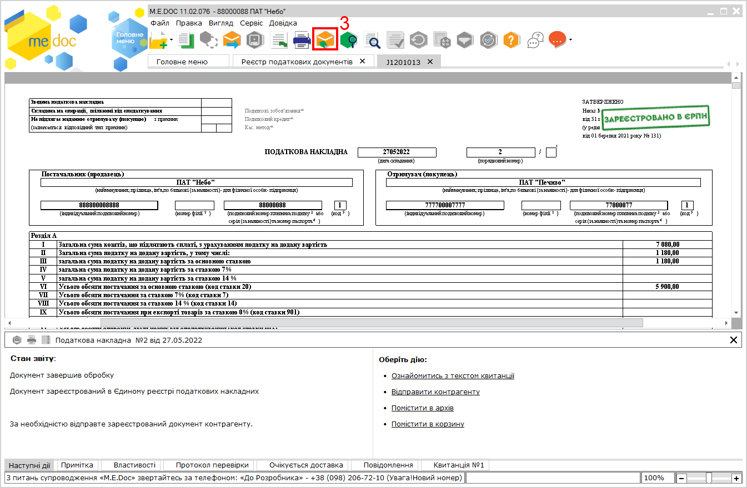Click Відправити контрагенту link
This screenshot has width=747, height=488.
click(x=435, y=392)
